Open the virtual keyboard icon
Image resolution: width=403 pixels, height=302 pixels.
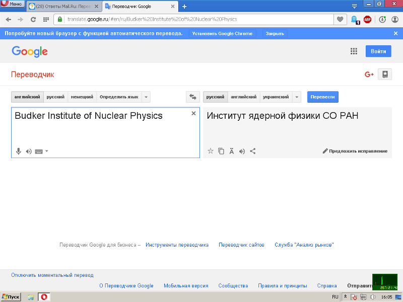pos(39,152)
